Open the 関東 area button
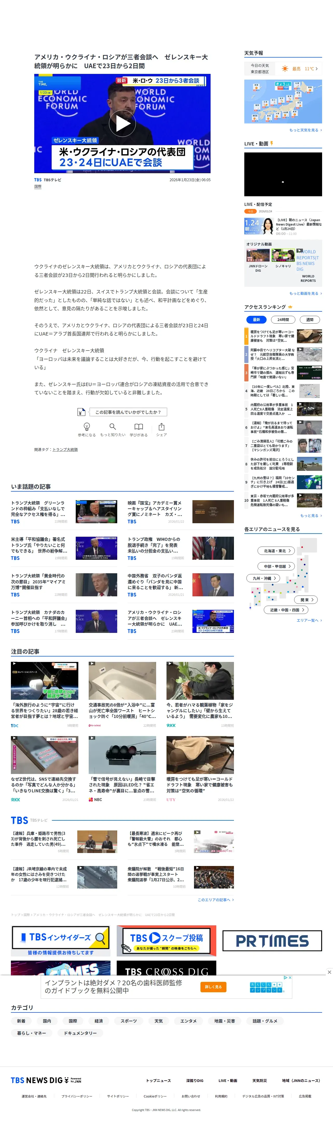The image size is (333, 1146). [x=306, y=599]
